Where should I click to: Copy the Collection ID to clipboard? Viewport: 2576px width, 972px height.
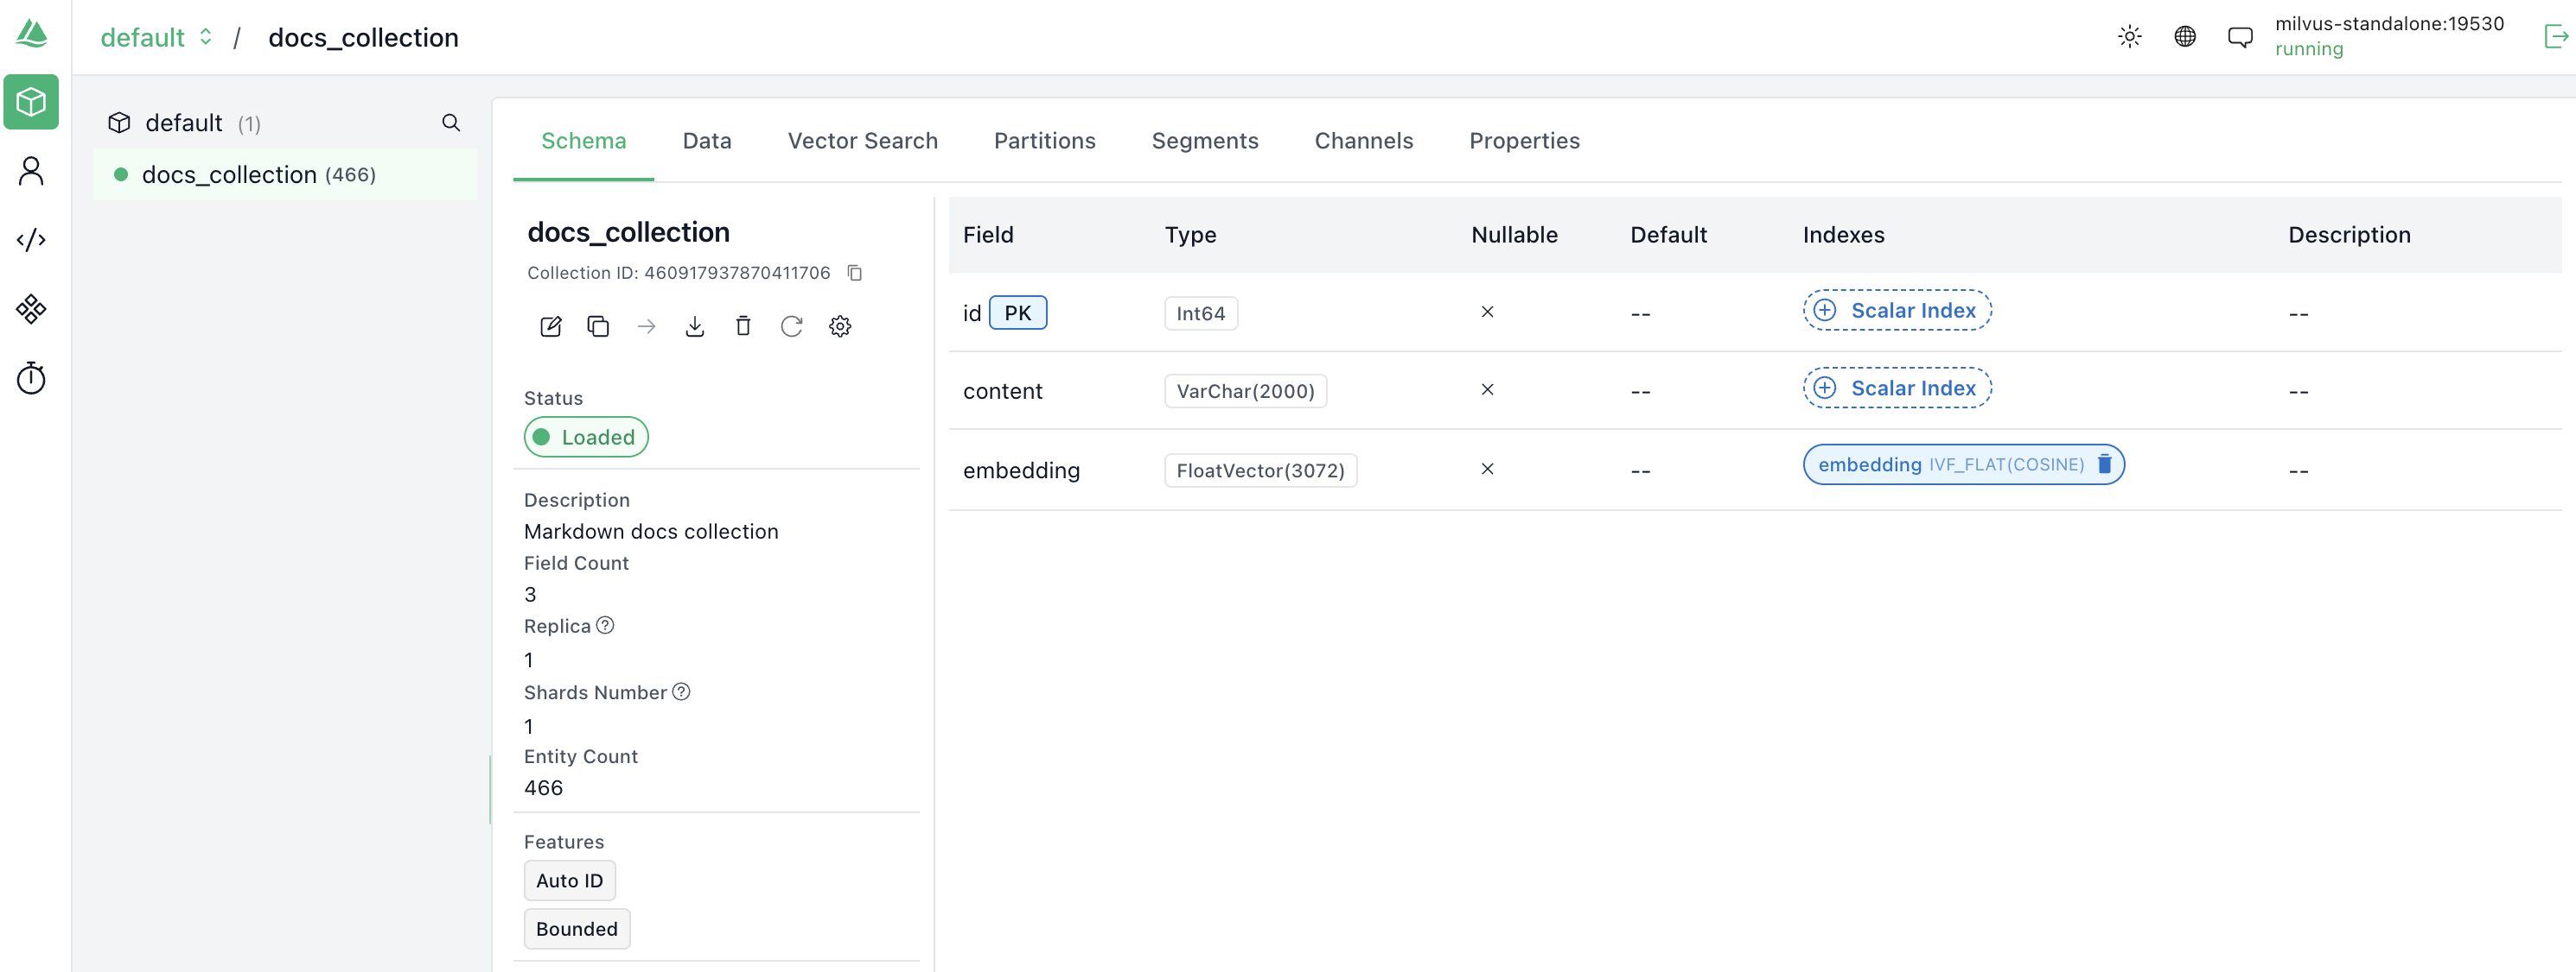855,273
